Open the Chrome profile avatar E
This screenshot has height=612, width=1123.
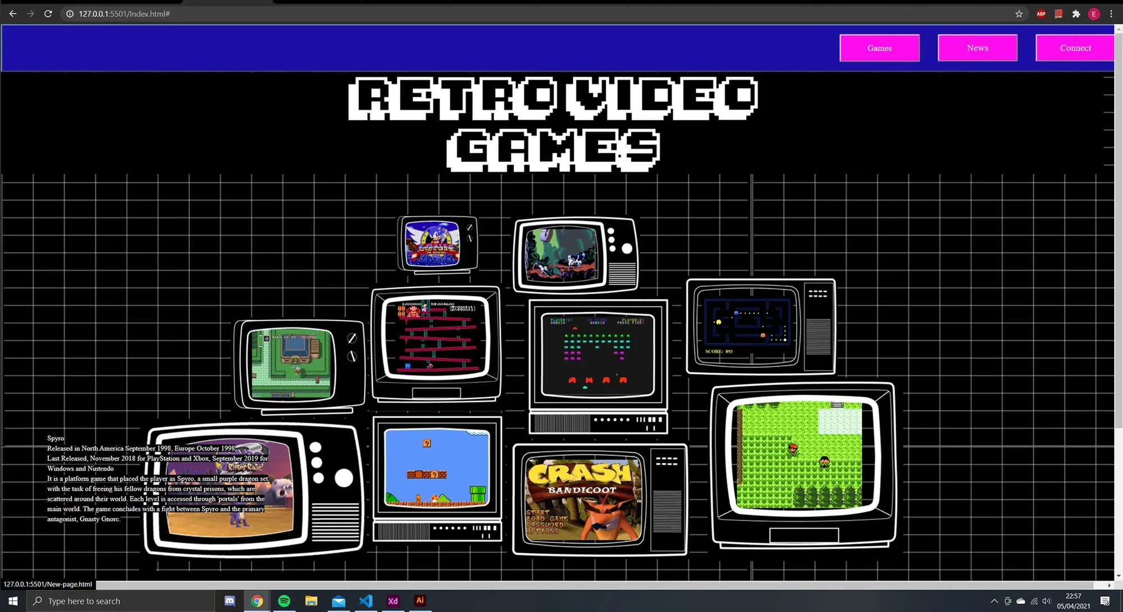point(1094,13)
